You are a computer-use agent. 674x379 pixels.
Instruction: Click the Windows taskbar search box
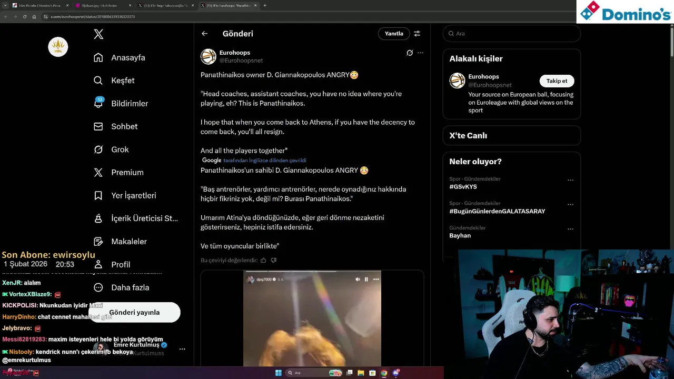tap(314, 373)
